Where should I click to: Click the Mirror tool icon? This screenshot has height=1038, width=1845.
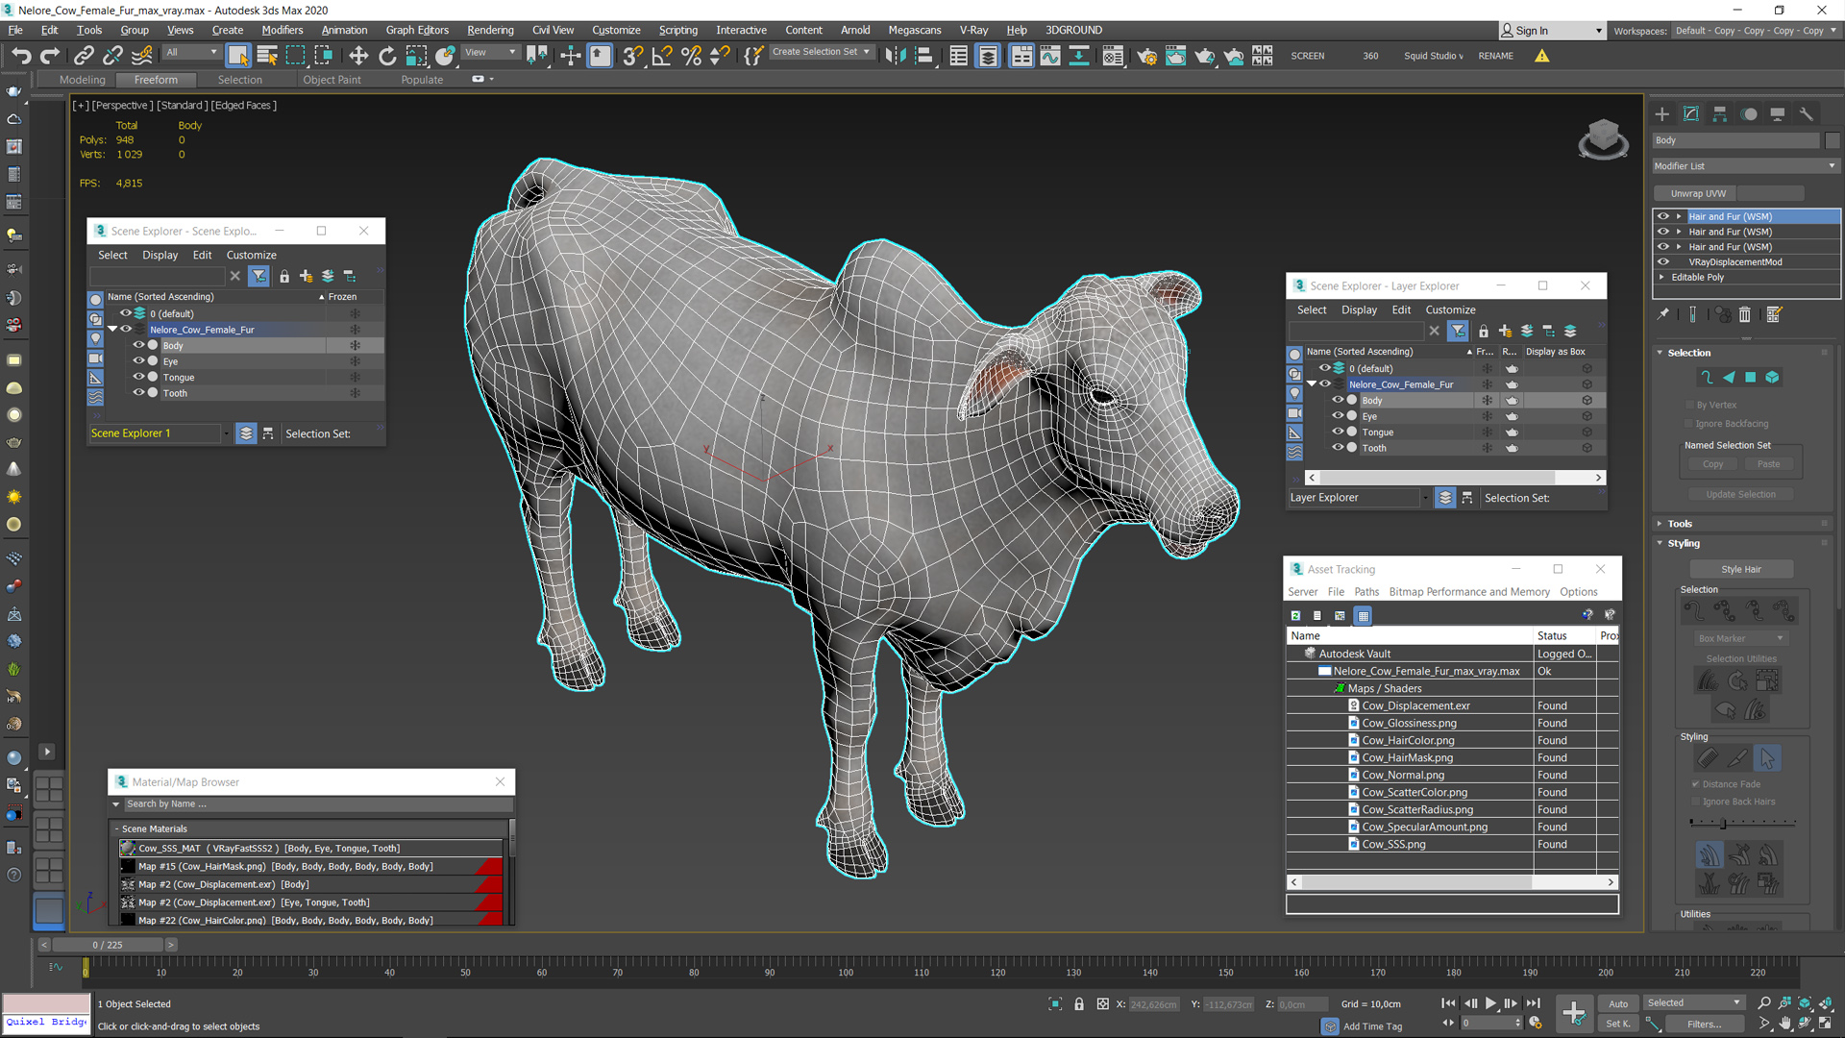896,56
